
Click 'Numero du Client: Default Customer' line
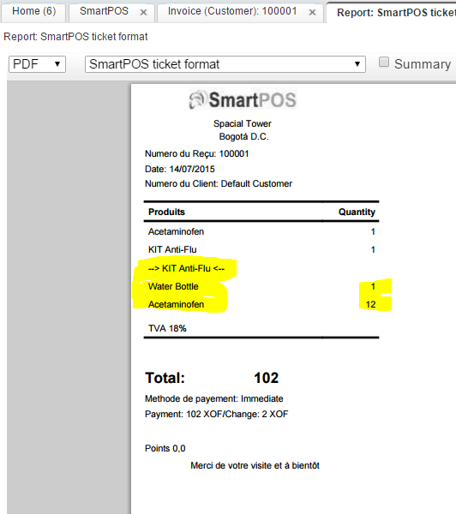tap(219, 183)
